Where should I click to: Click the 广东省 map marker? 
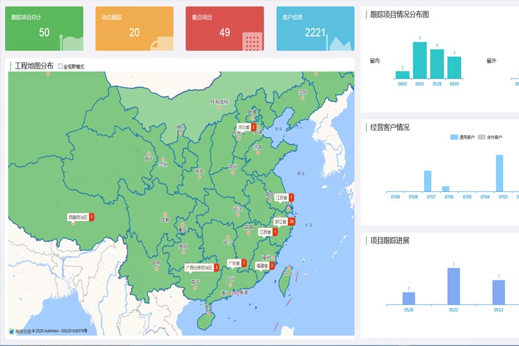point(237,263)
